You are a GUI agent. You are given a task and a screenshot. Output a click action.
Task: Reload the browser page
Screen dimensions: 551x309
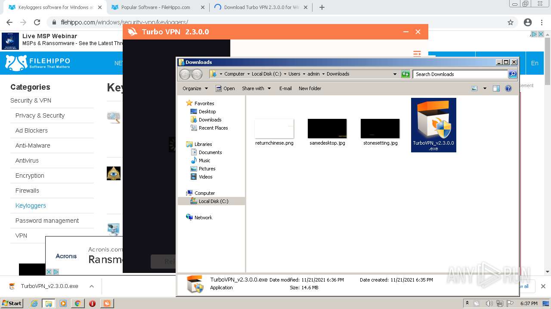[x=37, y=22]
